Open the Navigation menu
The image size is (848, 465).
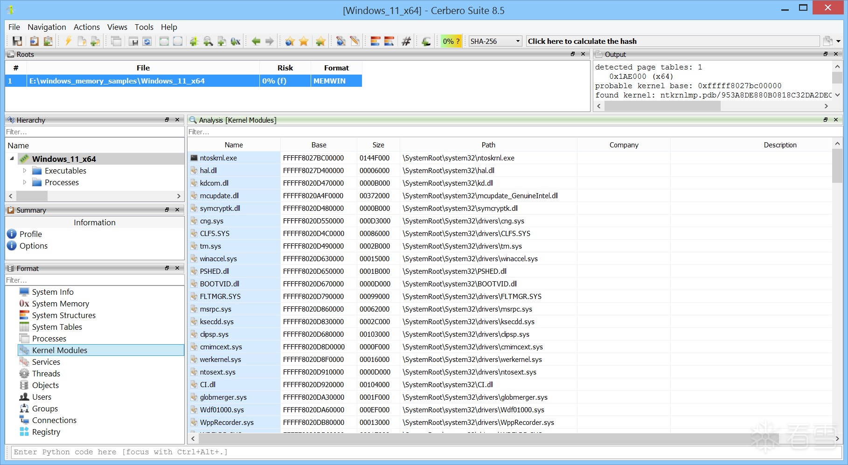coord(47,27)
